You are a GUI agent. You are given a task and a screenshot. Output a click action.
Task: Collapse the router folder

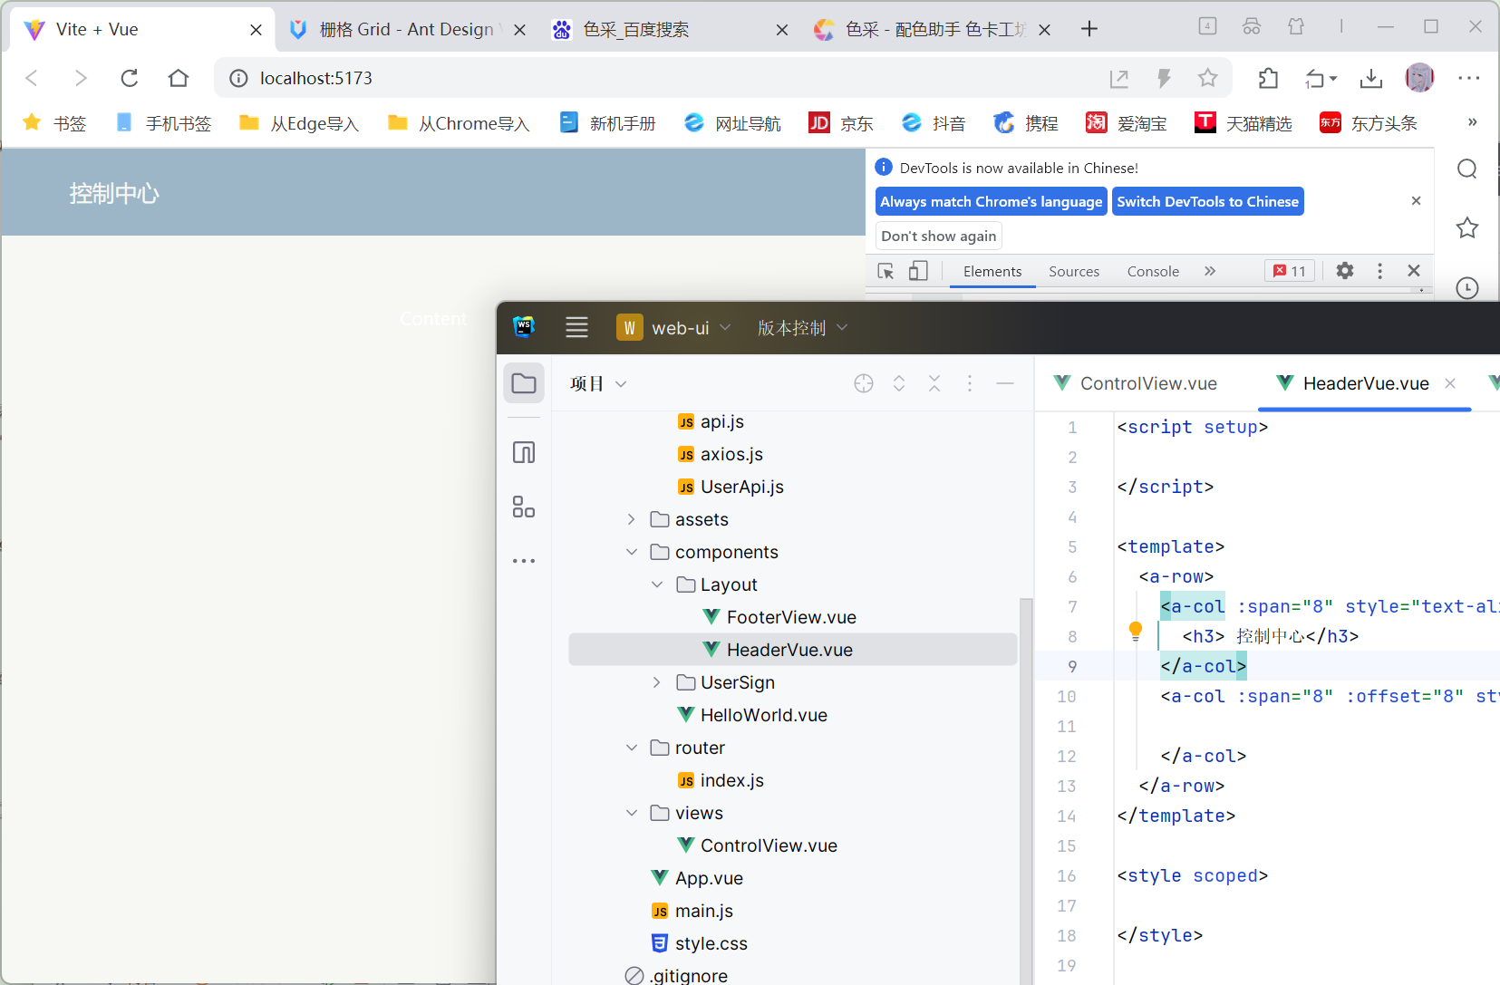coord(632,748)
